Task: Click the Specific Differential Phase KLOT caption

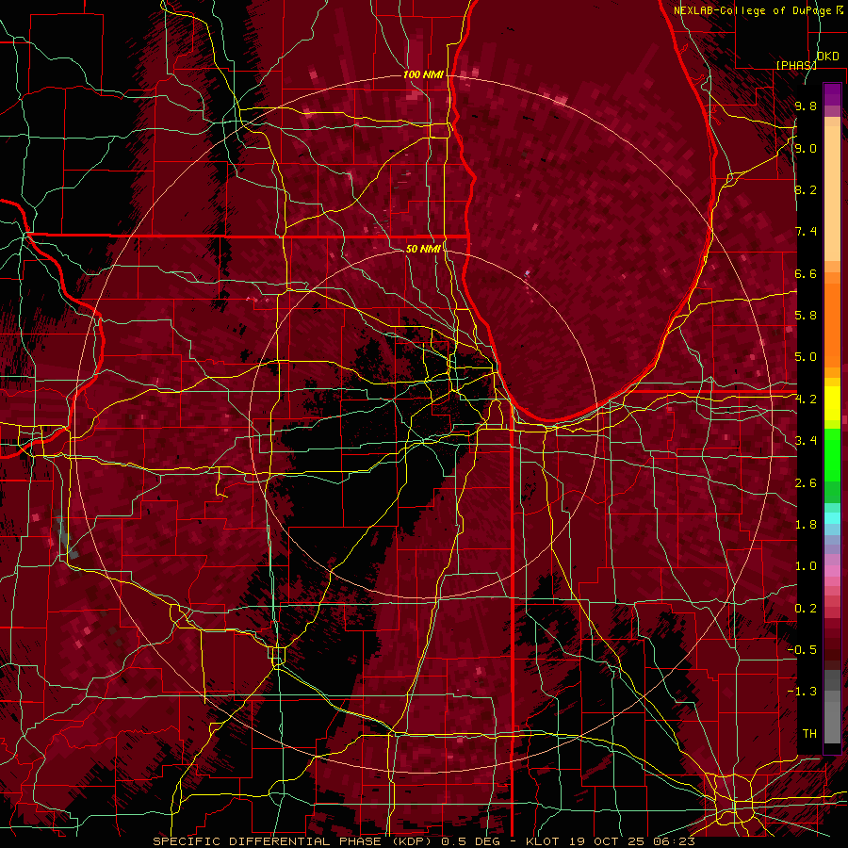Action: tap(423, 841)
